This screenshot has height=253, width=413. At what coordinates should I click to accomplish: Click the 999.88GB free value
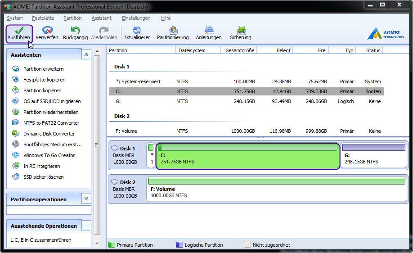[x=316, y=131]
